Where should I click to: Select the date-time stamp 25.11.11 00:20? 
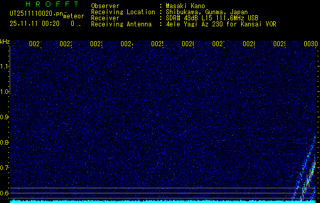pyautogui.click(x=35, y=24)
